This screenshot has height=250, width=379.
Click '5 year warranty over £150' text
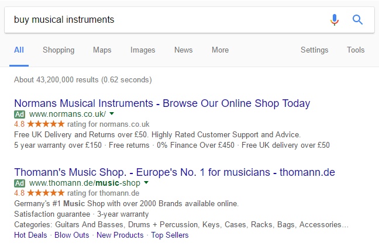coord(58,145)
